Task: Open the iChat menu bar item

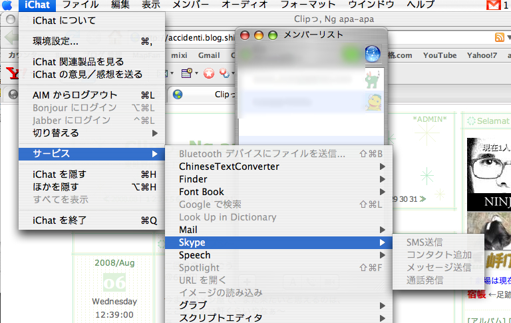Action: (x=37, y=5)
